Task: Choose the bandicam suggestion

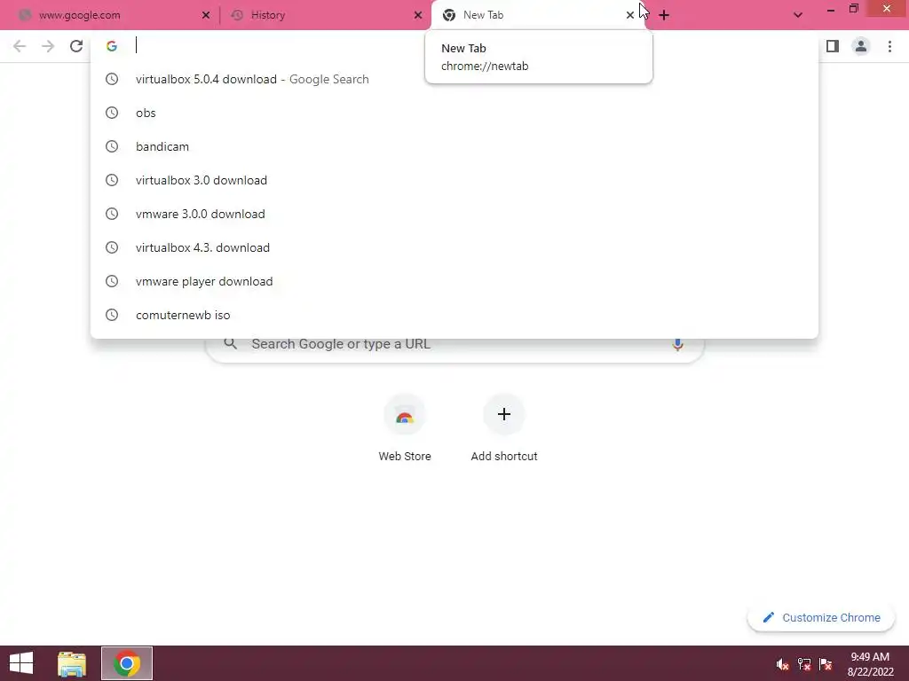Action: pos(454,146)
